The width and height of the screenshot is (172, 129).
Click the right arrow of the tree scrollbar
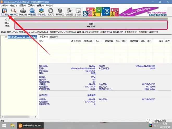36,117
